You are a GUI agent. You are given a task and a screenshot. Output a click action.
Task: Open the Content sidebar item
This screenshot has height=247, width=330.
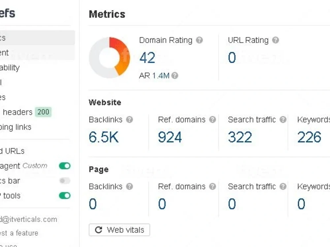37,52
